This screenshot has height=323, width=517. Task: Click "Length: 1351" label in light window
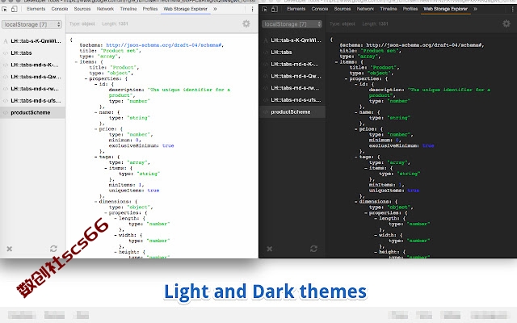(115, 23)
